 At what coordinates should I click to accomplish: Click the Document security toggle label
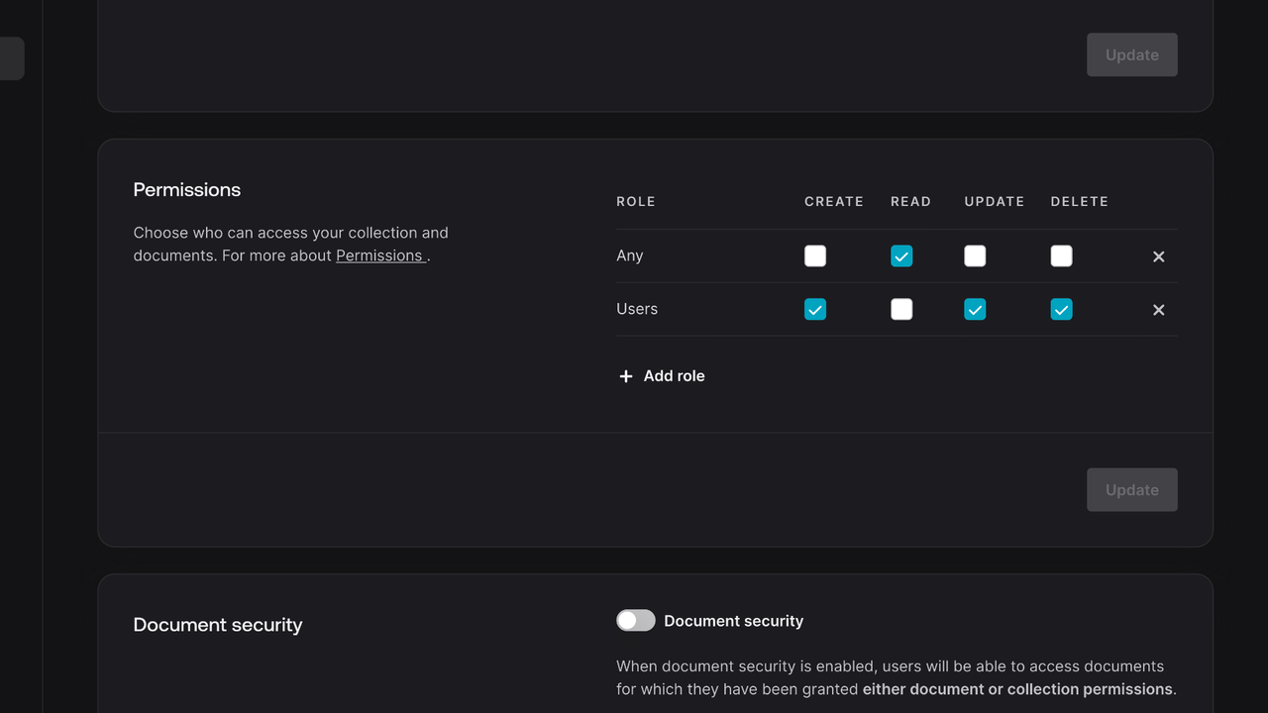(x=734, y=621)
